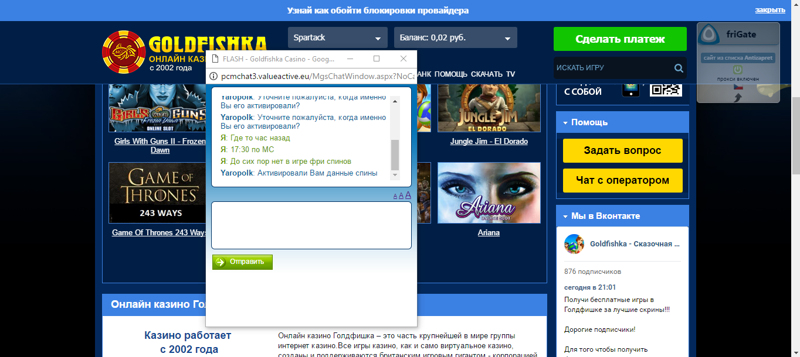Image resolution: width=800 pixels, height=357 pixels.
Task: Click the Czech flag in friGate panel
Action: [x=738, y=87]
